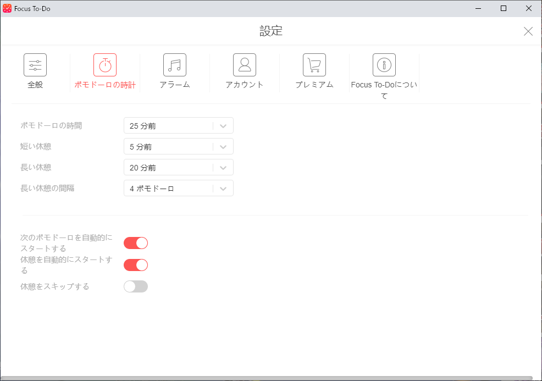The image size is (542, 381).
Task: Click the 次のポモドーロを自動的にスタートする label
Action: click(67, 243)
